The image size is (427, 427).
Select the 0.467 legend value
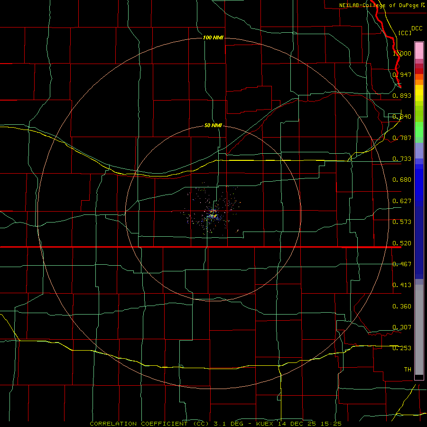pyautogui.click(x=402, y=264)
